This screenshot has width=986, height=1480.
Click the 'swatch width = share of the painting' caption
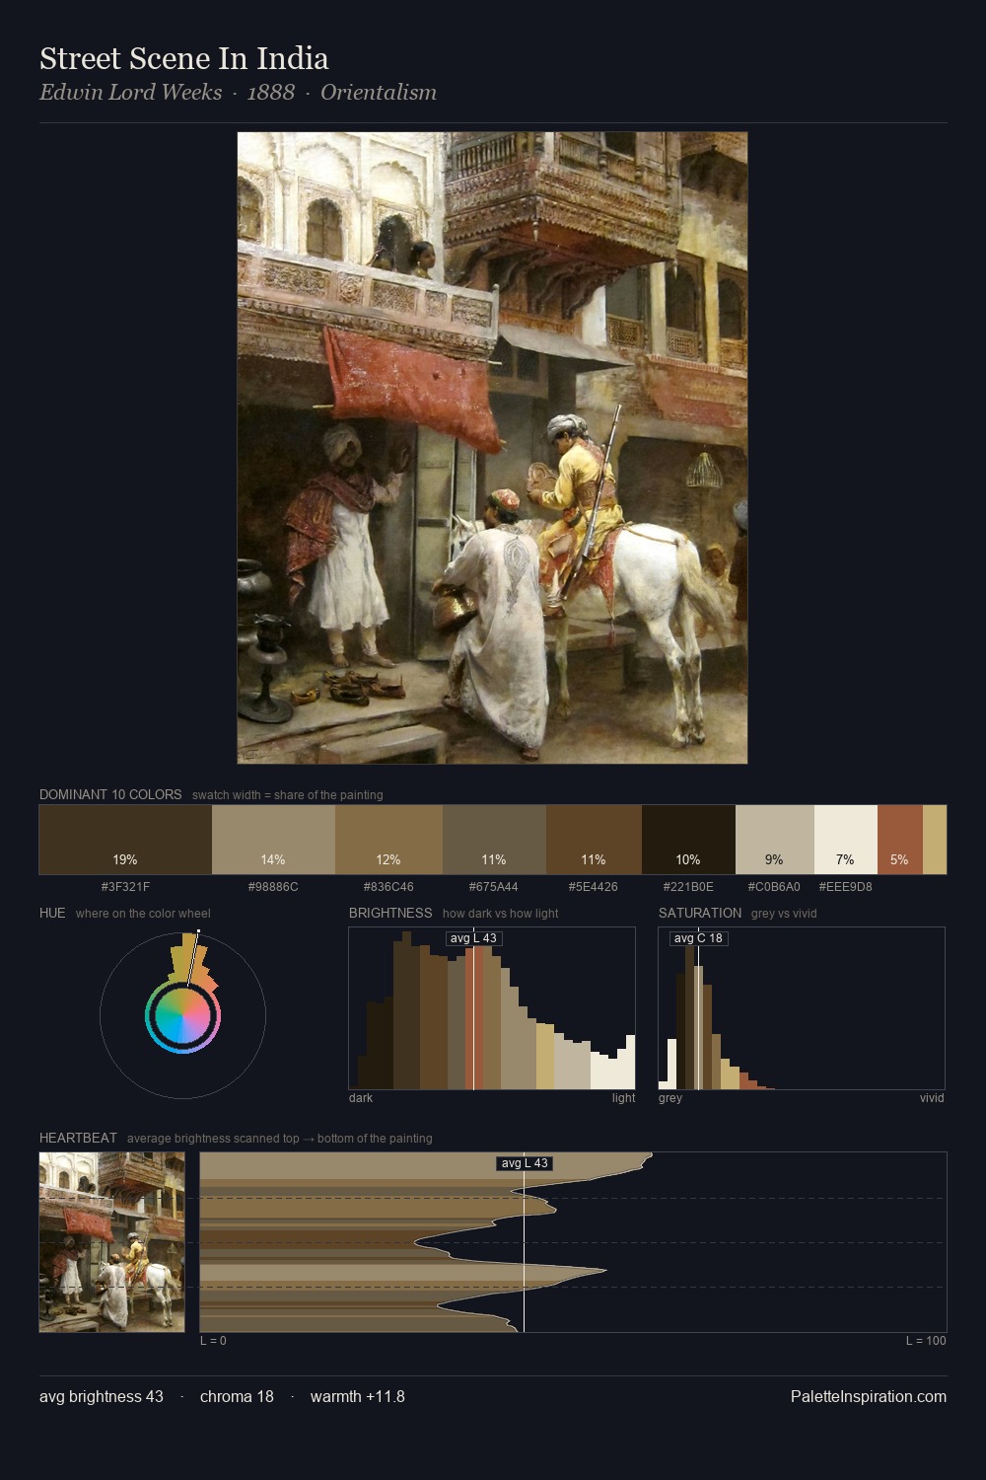pyautogui.click(x=288, y=795)
